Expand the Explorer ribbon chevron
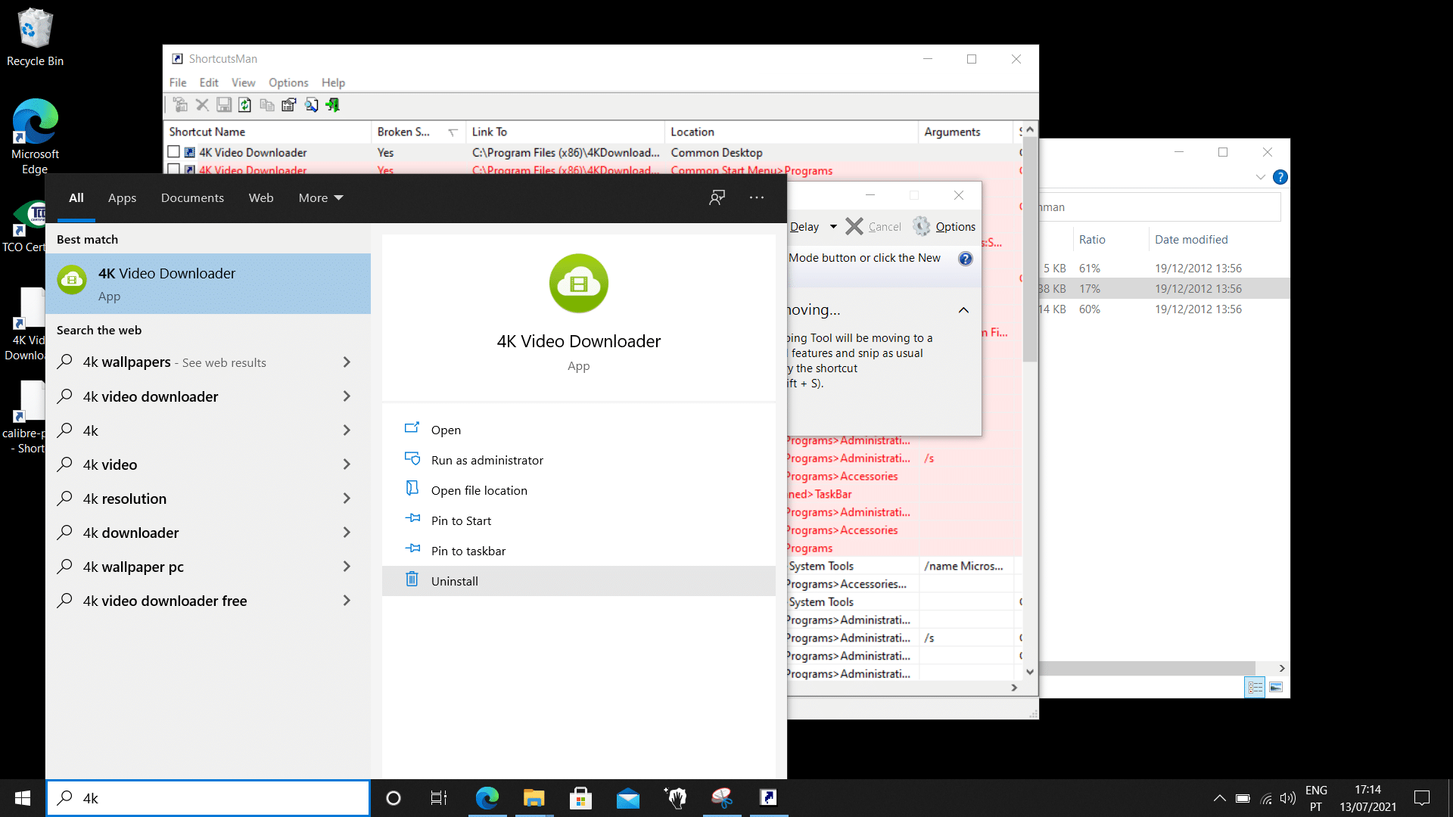The width and height of the screenshot is (1453, 817). (x=1261, y=177)
